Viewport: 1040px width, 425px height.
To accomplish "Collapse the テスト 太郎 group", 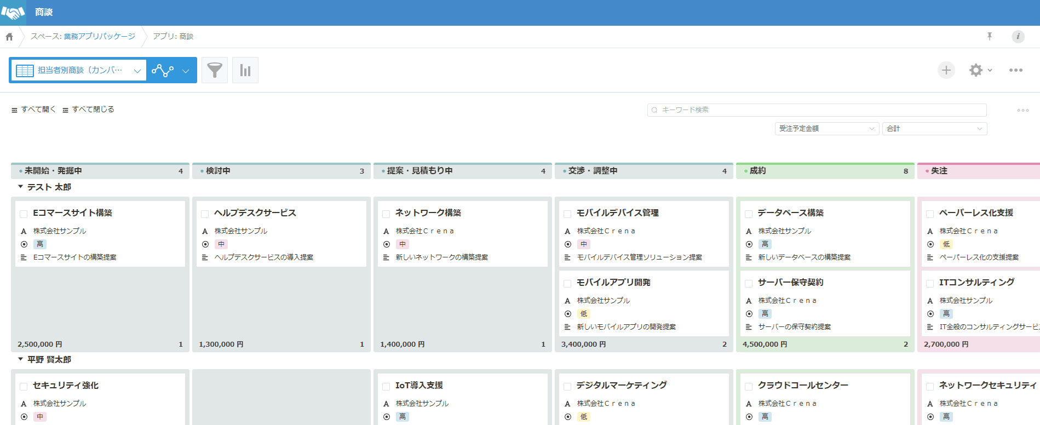I will [x=21, y=187].
